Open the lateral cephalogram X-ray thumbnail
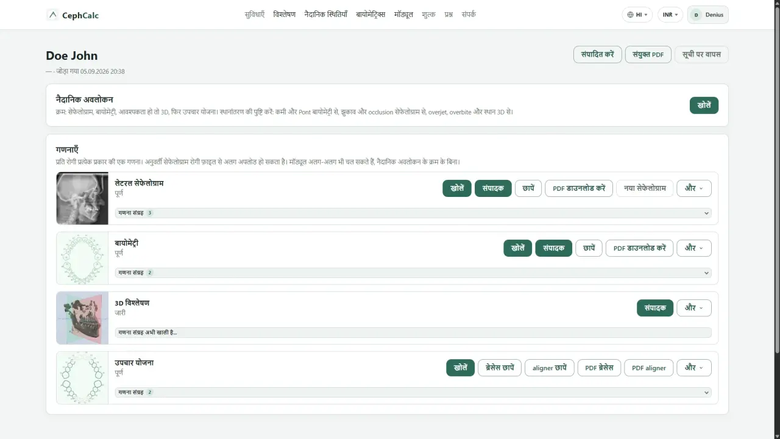The height and width of the screenshot is (439, 780). (x=82, y=198)
